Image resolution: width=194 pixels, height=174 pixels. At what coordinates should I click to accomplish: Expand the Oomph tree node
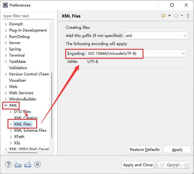[6, 24]
